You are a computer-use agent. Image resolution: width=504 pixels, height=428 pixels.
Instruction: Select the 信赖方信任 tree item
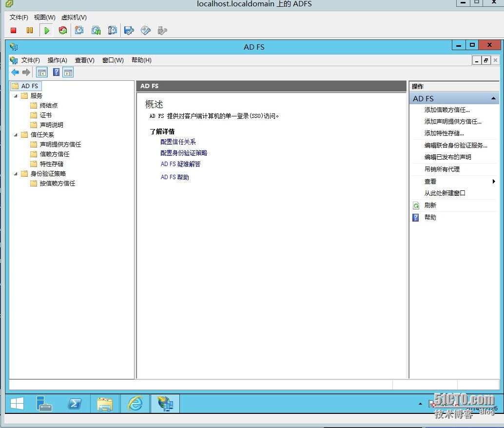pyautogui.click(x=54, y=154)
